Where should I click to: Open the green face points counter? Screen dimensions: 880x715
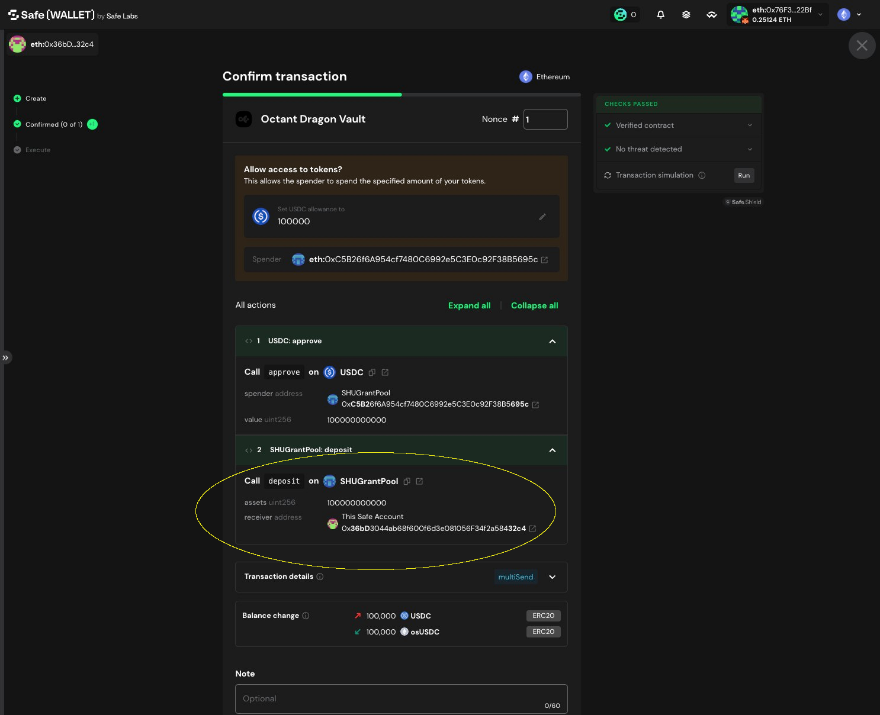point(625,15)
